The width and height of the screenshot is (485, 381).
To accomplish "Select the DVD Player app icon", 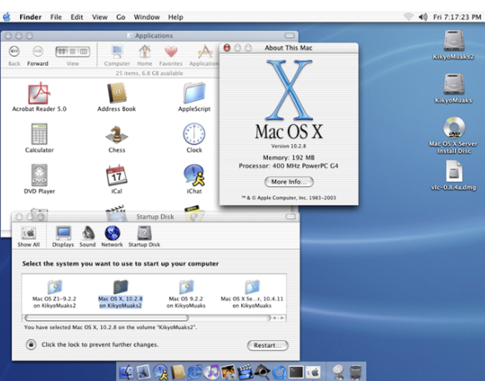I will [39, 175].
